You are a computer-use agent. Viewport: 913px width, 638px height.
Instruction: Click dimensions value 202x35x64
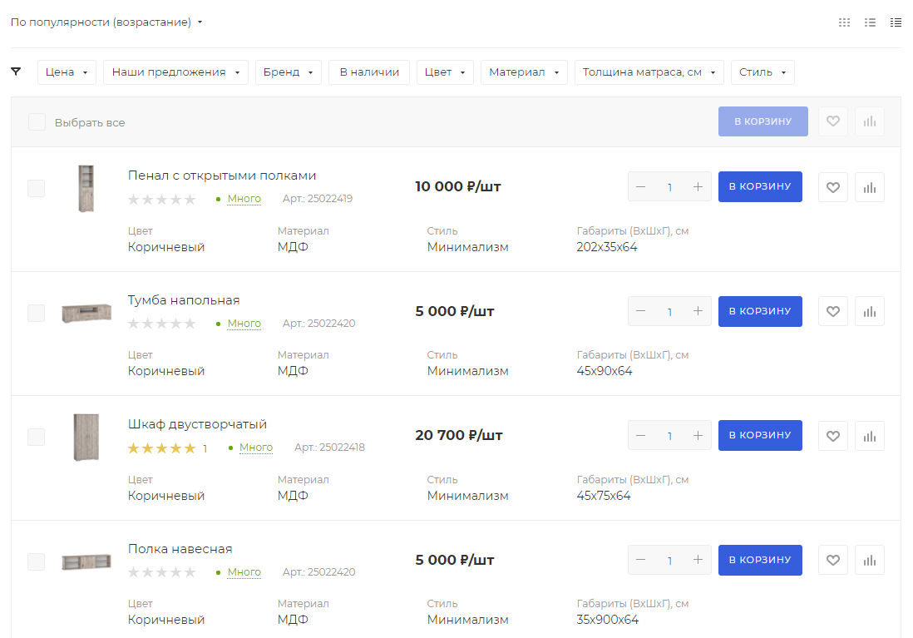(607, 247)
